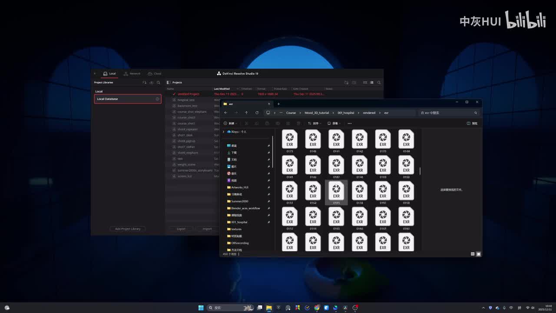The width and height of the screenshot is (556, 313).
Task: Click the Explorer file list scrollbar
Action: (420, 171)
